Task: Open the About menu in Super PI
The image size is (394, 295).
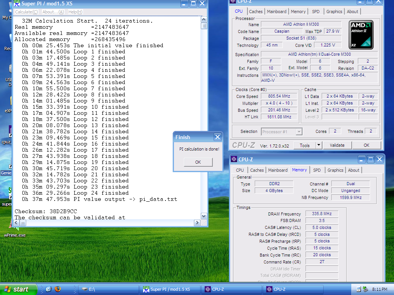Action: pos(53,12)
